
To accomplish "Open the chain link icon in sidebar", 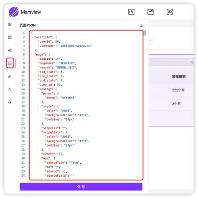I will point(10,76).
